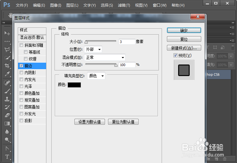Open the Fill Type (填充类型) dropdown
Screen dimensions: 237x163
point(96,76)
